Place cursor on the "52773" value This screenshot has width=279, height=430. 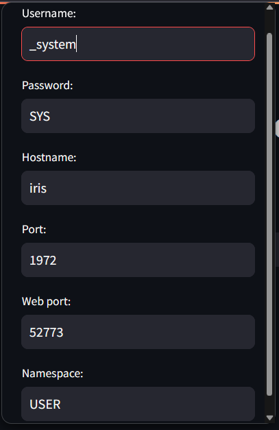46,333
